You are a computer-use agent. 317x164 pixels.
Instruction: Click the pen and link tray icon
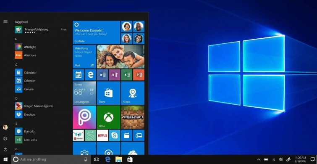288,159
